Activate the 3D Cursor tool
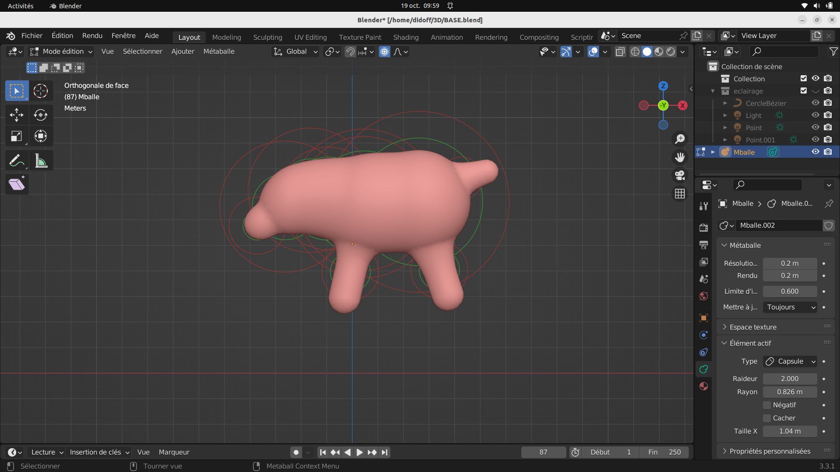Screen dimensions: 840x472 click(x=41, y=91)
